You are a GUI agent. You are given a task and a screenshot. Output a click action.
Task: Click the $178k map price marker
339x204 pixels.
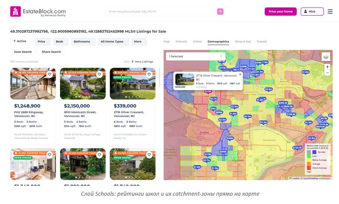click(208, 154)
